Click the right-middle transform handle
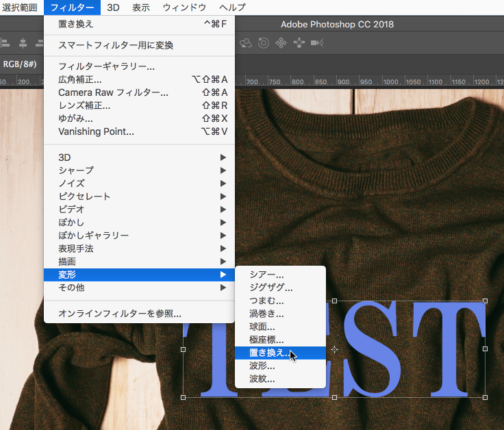 click(485, 349)
